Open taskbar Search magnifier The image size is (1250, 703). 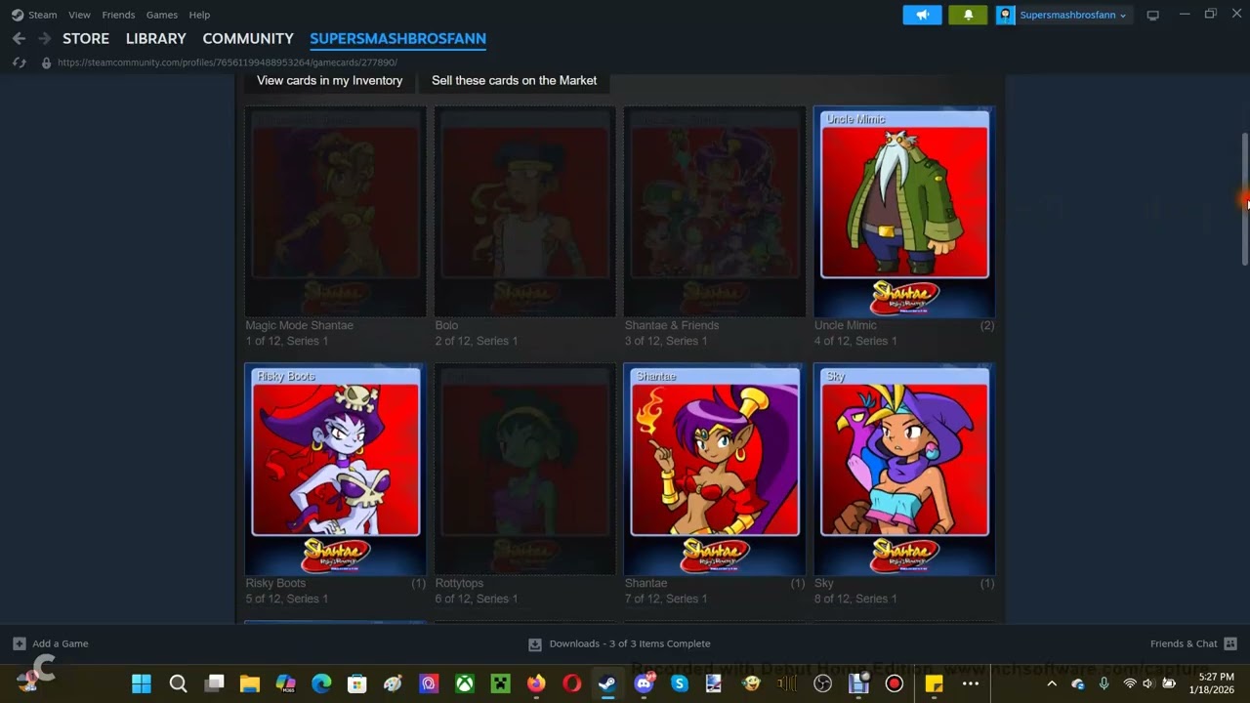[x=178, y=683]
